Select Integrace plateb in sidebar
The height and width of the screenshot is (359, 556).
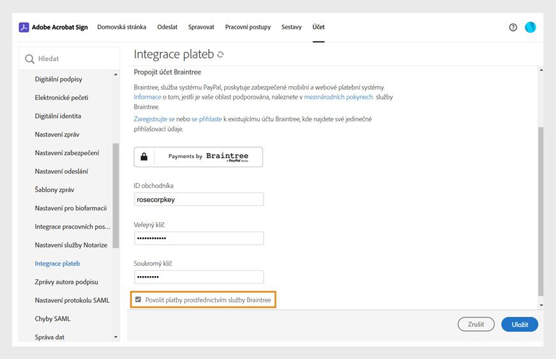pyautogui.click(x=57, y=263)
